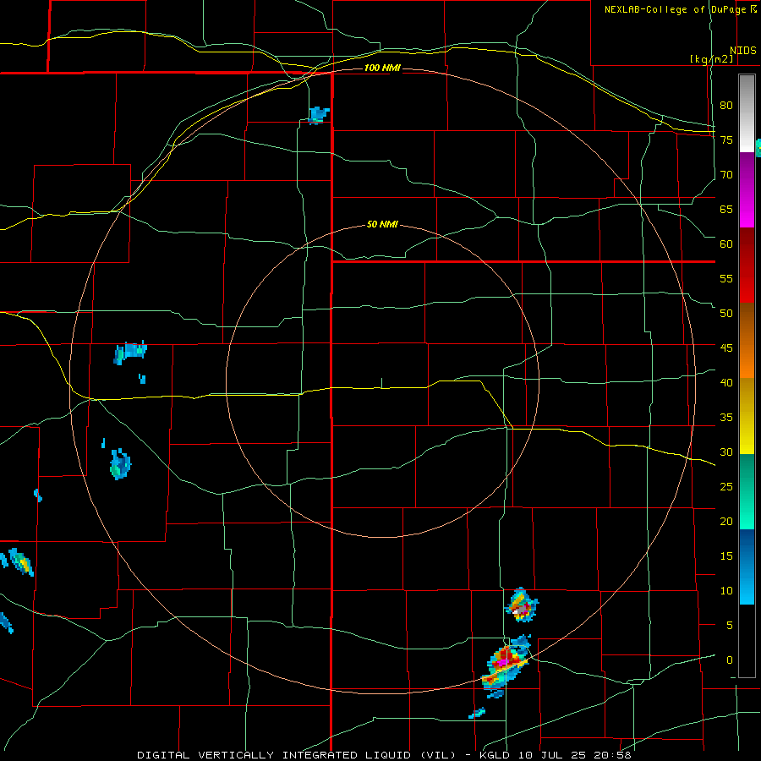Click the 80 value on color scale
The image size is (761, 761).
726,106
